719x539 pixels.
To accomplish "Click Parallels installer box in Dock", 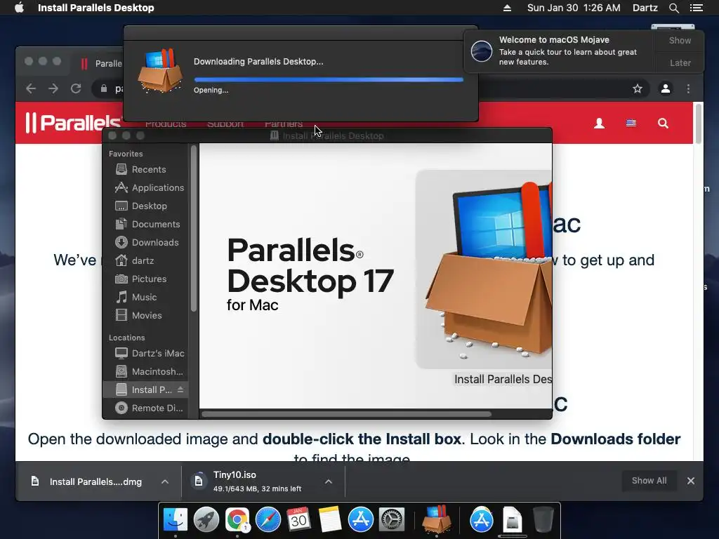I will 437,519.
